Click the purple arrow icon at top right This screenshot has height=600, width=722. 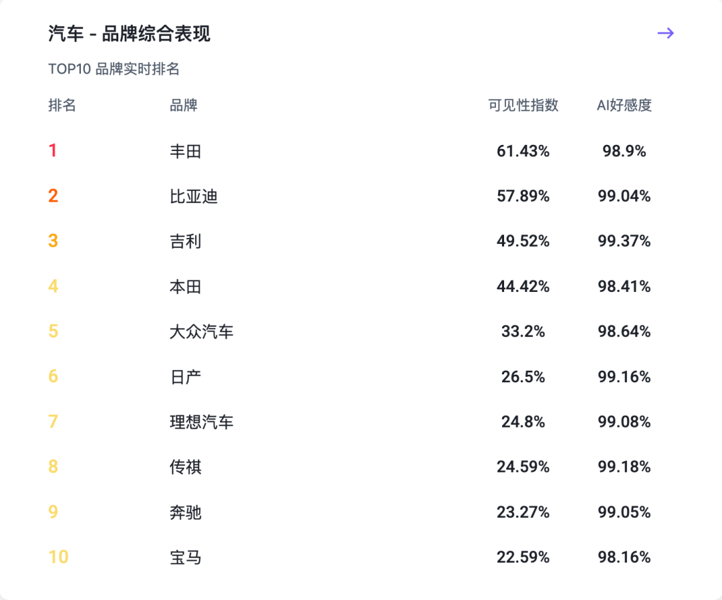coord(665,33)
